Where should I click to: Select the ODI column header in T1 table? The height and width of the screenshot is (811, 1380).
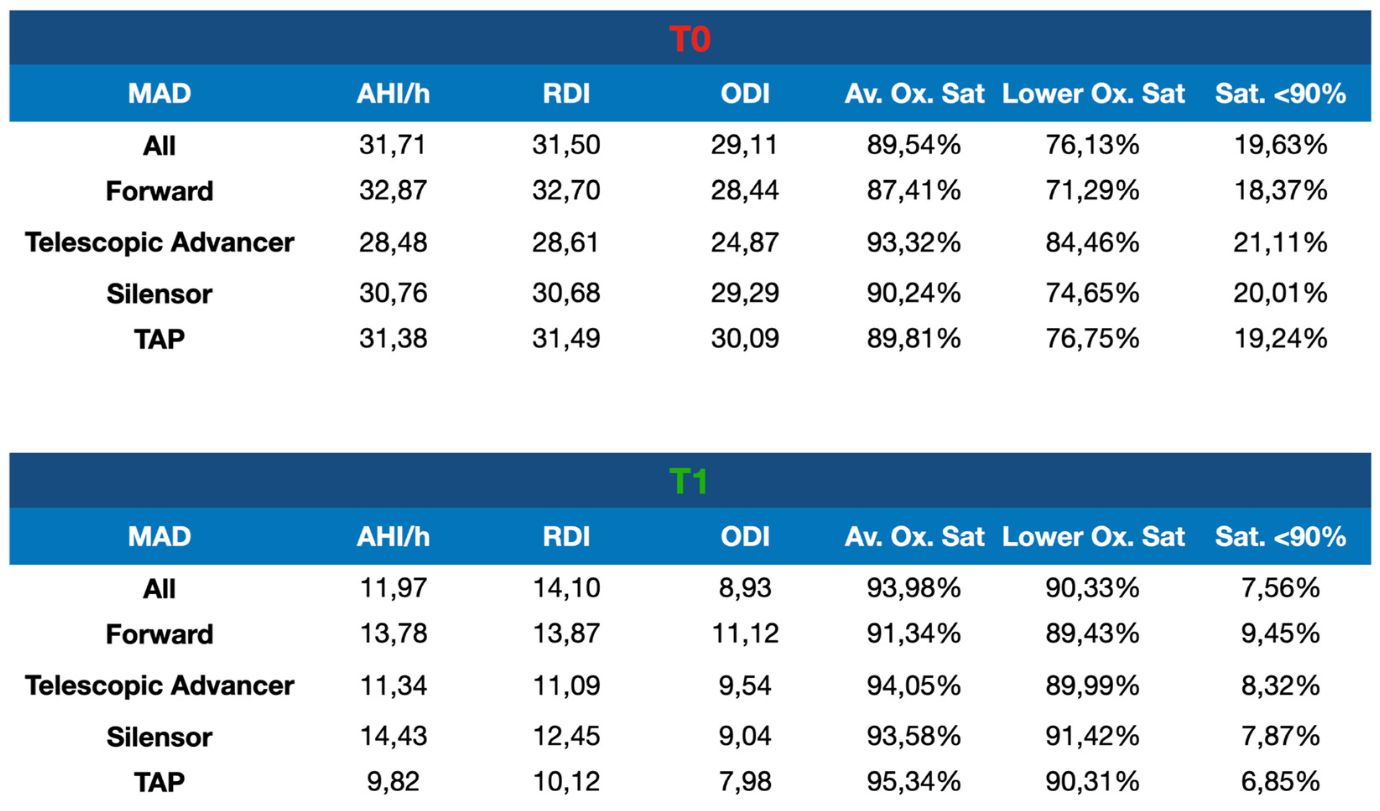click(745, 536)
